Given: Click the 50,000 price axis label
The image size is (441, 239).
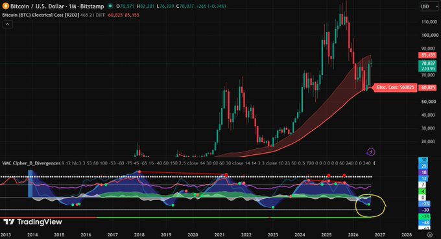Looking at the screenshot, I should (x=429, y=102).
